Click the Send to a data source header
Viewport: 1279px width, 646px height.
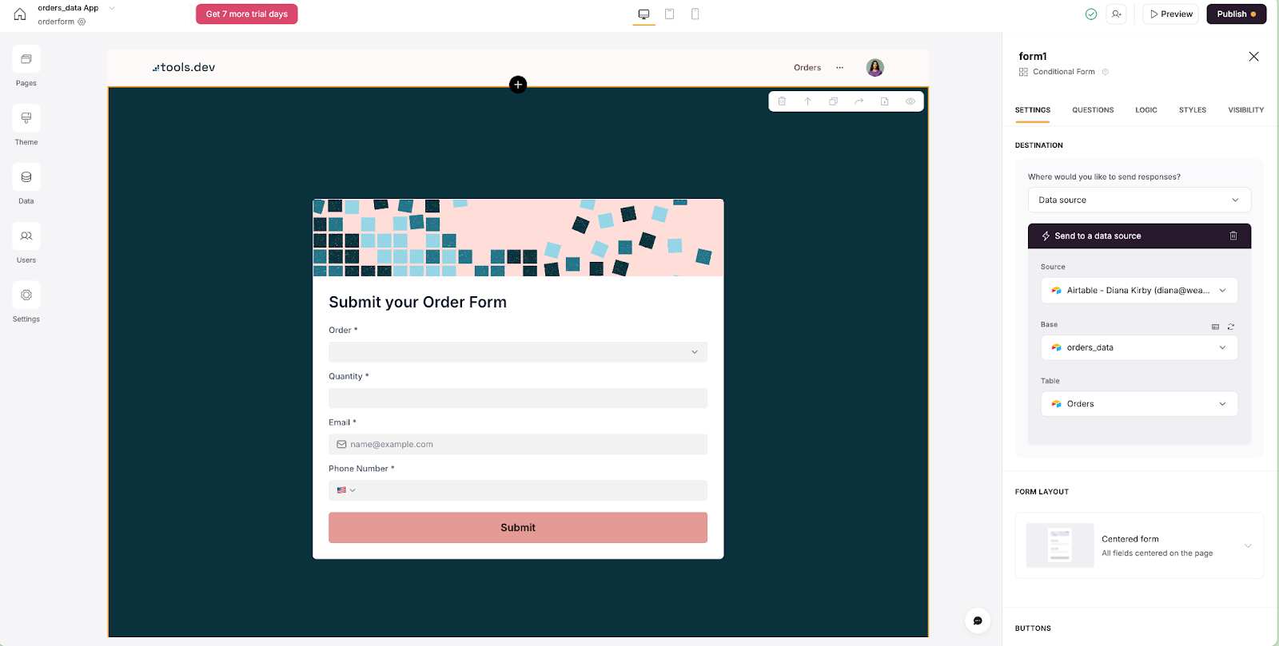[x=1139, y=236]
